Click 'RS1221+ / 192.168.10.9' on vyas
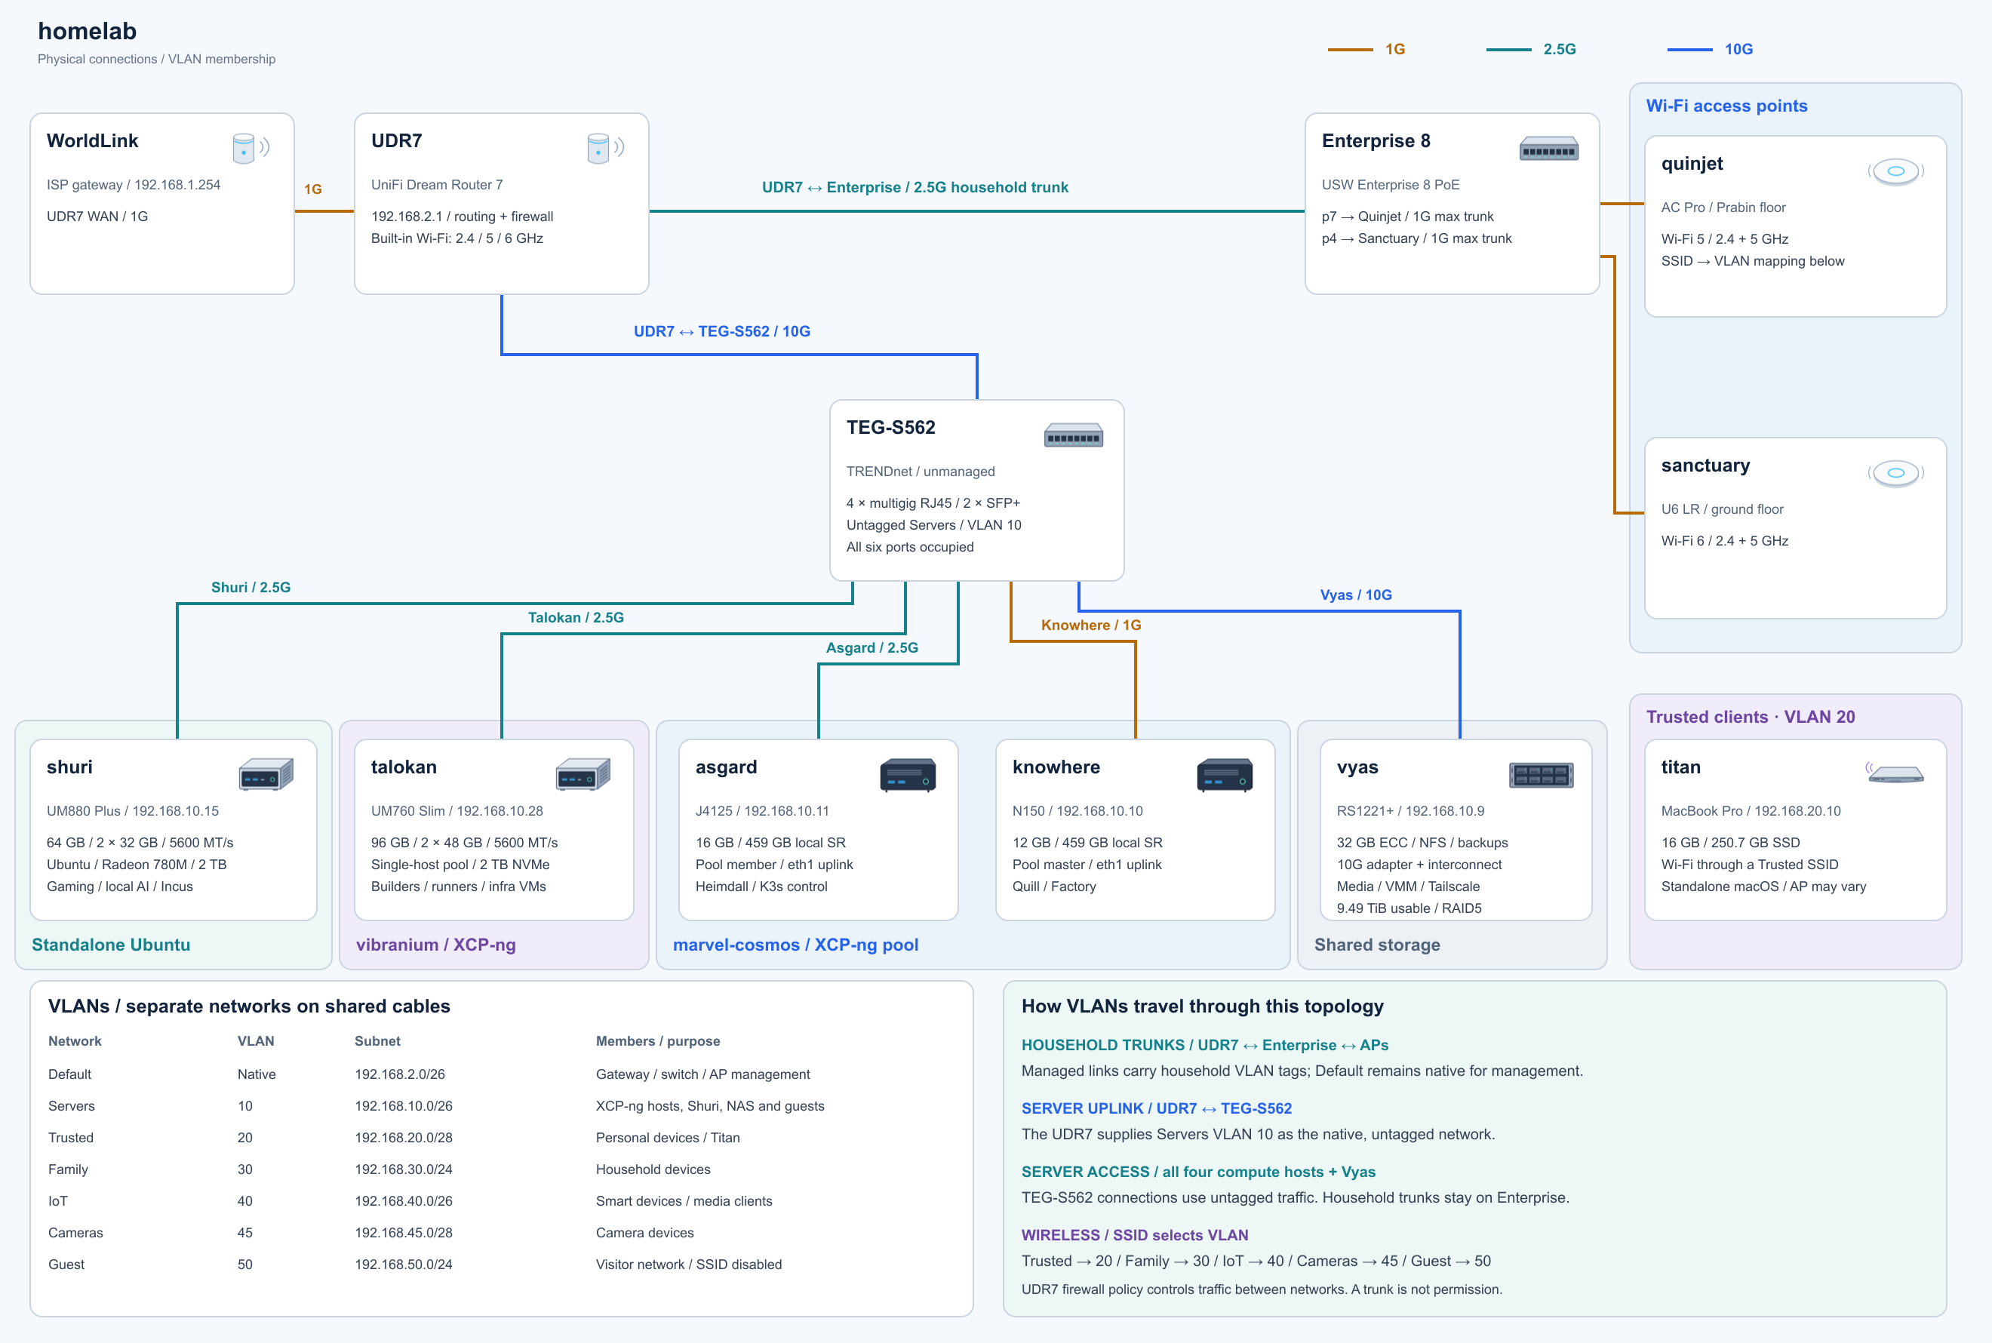 [1410, 810]
